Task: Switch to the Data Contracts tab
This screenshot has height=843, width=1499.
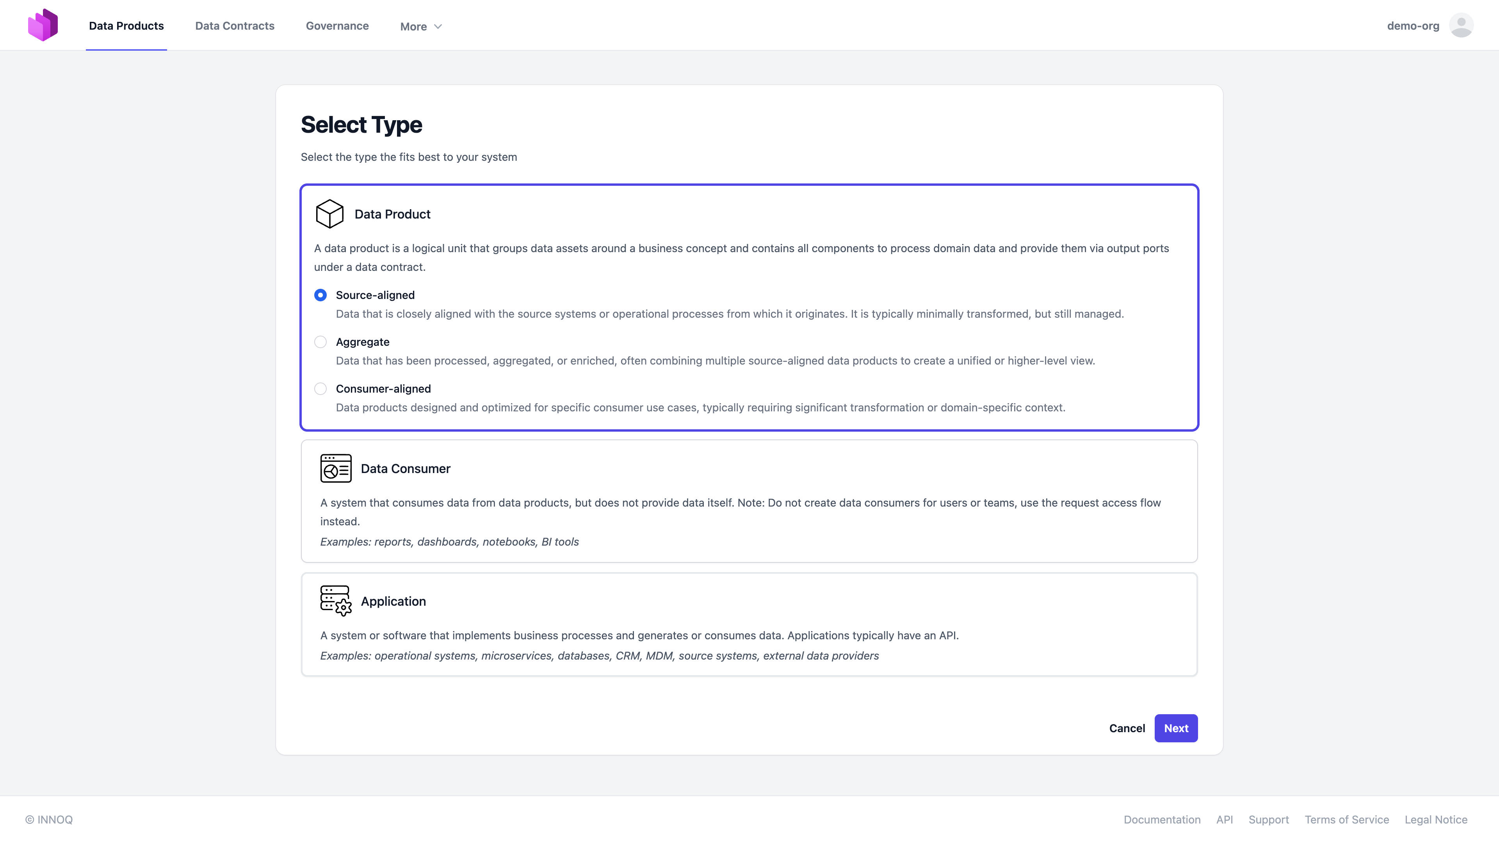Action: point(235,26)
